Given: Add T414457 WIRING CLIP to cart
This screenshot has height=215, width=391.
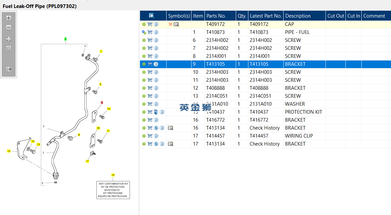Looking at the screenshot, I should [150, 136].
